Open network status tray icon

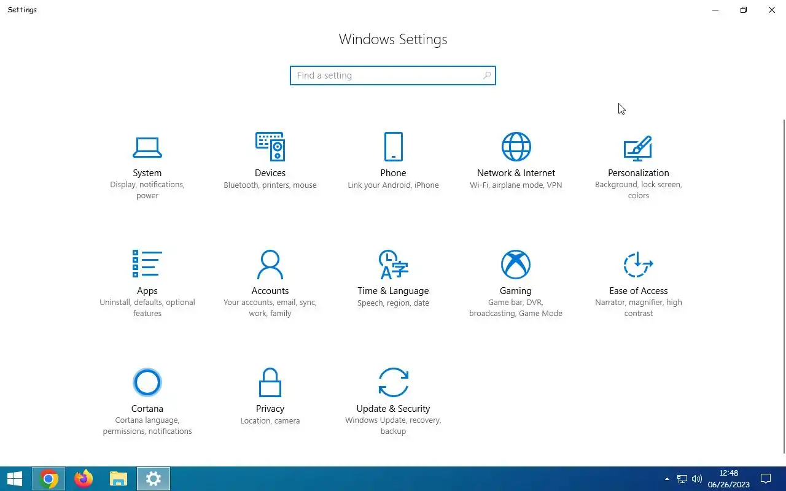coord(682,479)
